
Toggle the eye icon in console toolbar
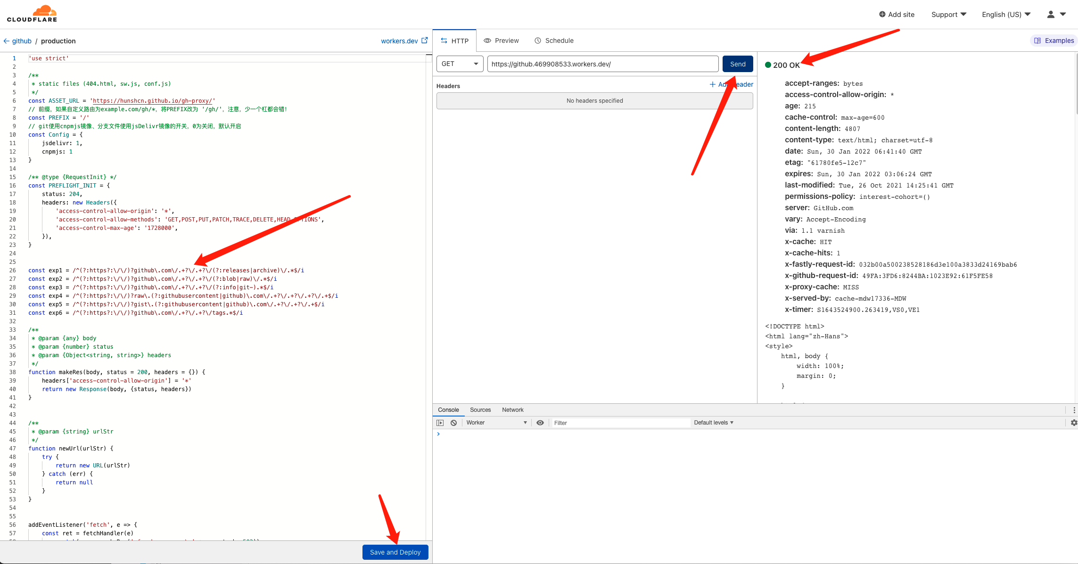point(540,422)
